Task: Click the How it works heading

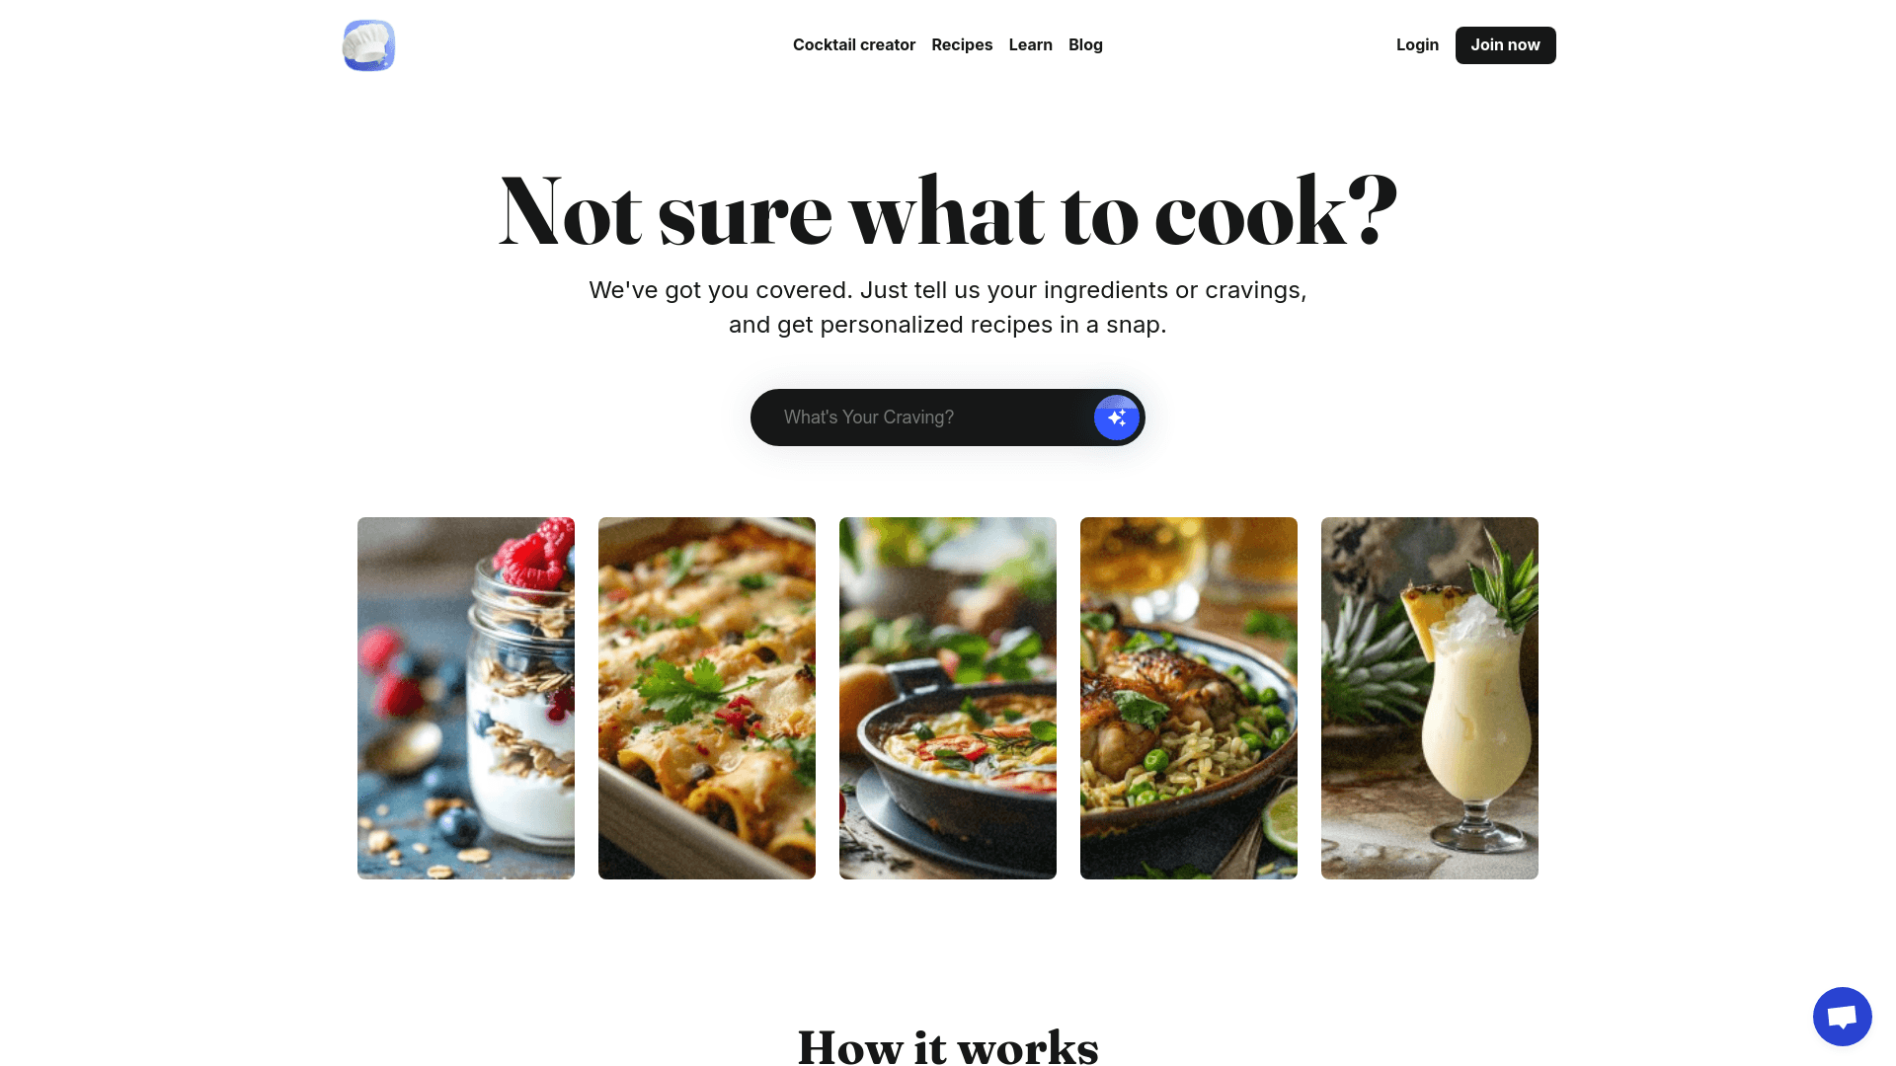Action: 948,1048
